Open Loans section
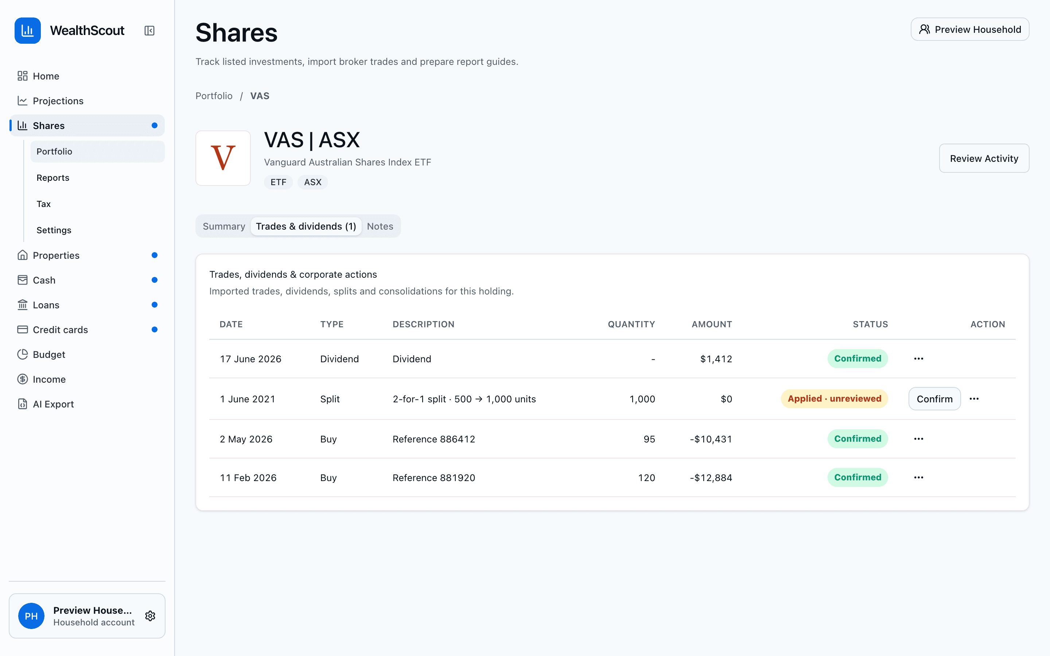Image resolution: width=1050 pixels, height=656 pixels. (x=87, y=305)
